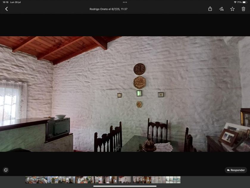Select the enlarged current thumbnail in the strip
This screenshot has height=188, width=250.
coord(125,180)
